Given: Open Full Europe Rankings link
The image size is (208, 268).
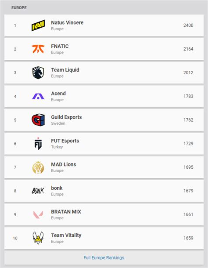Looking at the screenshot, I should click(104, 257).
